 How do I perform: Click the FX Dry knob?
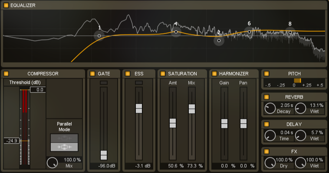coord(270,163)
